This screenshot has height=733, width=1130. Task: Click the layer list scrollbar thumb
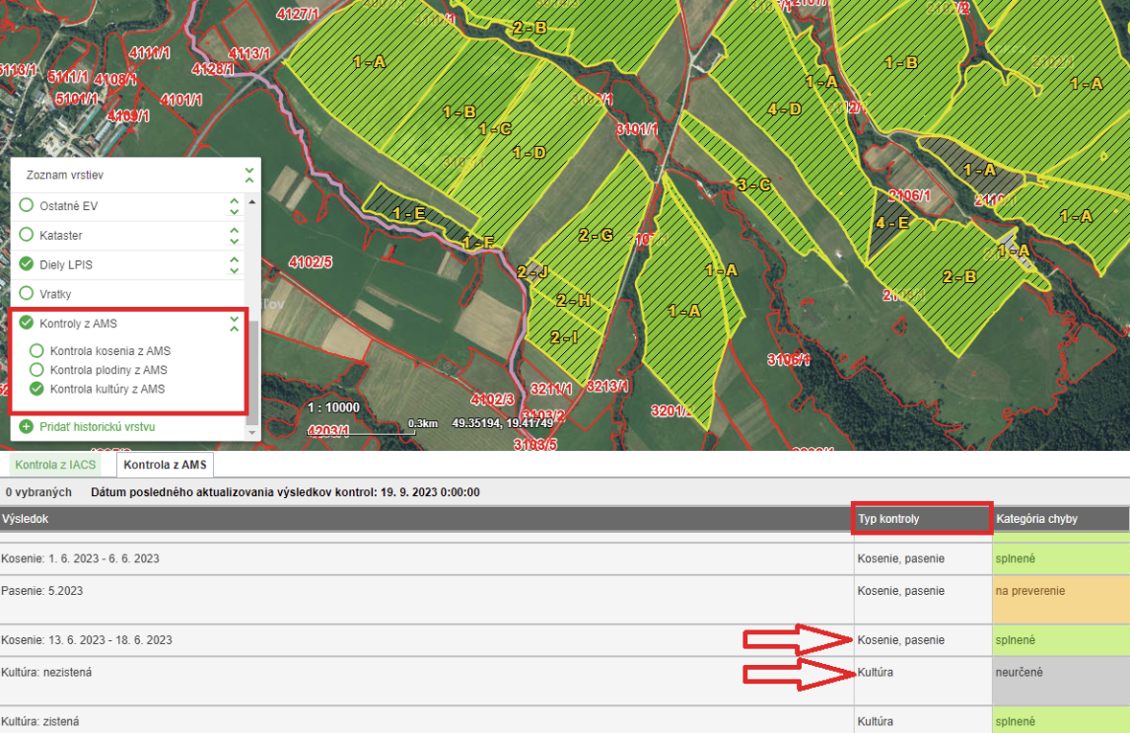[252, 372]
